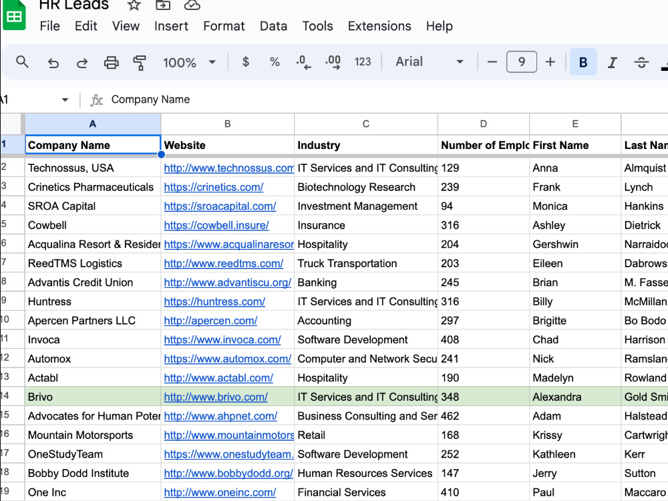The width and height of the screenshot is (668, 501).
Task: Select column E header
Action: pos(575,124)
